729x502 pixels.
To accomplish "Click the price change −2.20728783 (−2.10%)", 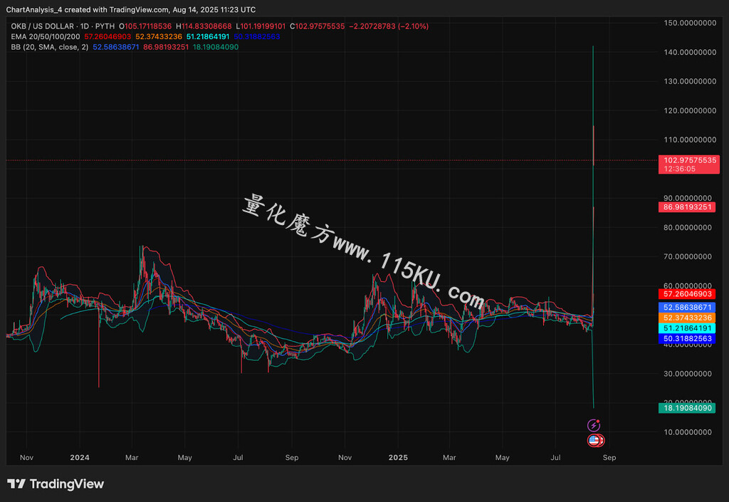I will [x=389, y=26].
